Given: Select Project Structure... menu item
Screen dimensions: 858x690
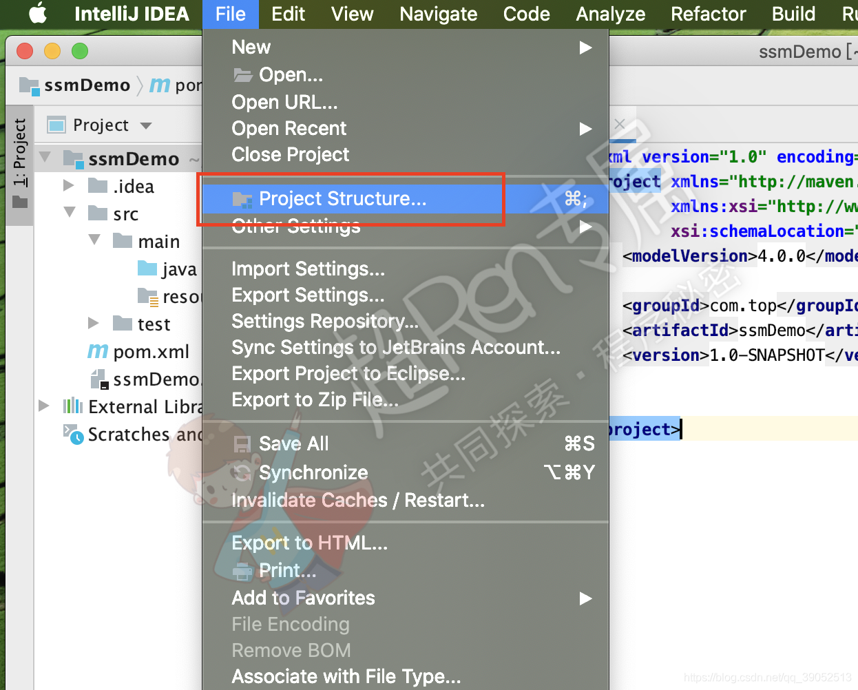Looking at the screenshot, I should [x=406, y=199].
